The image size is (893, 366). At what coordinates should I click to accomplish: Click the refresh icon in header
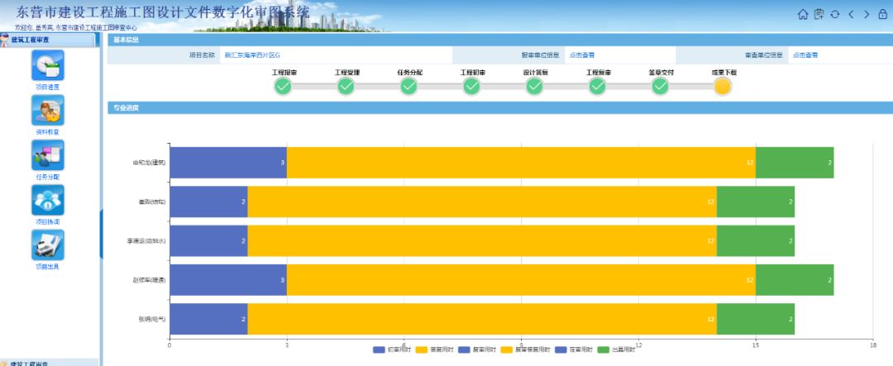click(x=834, y=14)
